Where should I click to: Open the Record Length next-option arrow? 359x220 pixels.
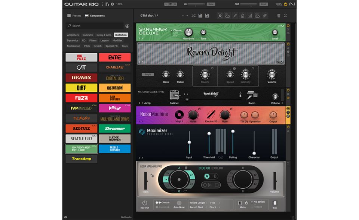[x=219, y=203]
